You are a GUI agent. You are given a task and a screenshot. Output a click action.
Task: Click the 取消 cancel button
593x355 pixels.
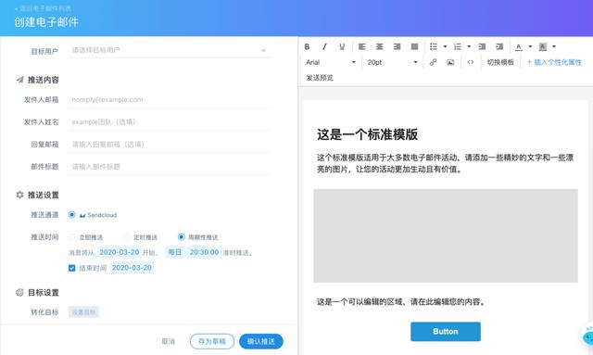click(x=169, y=341)
